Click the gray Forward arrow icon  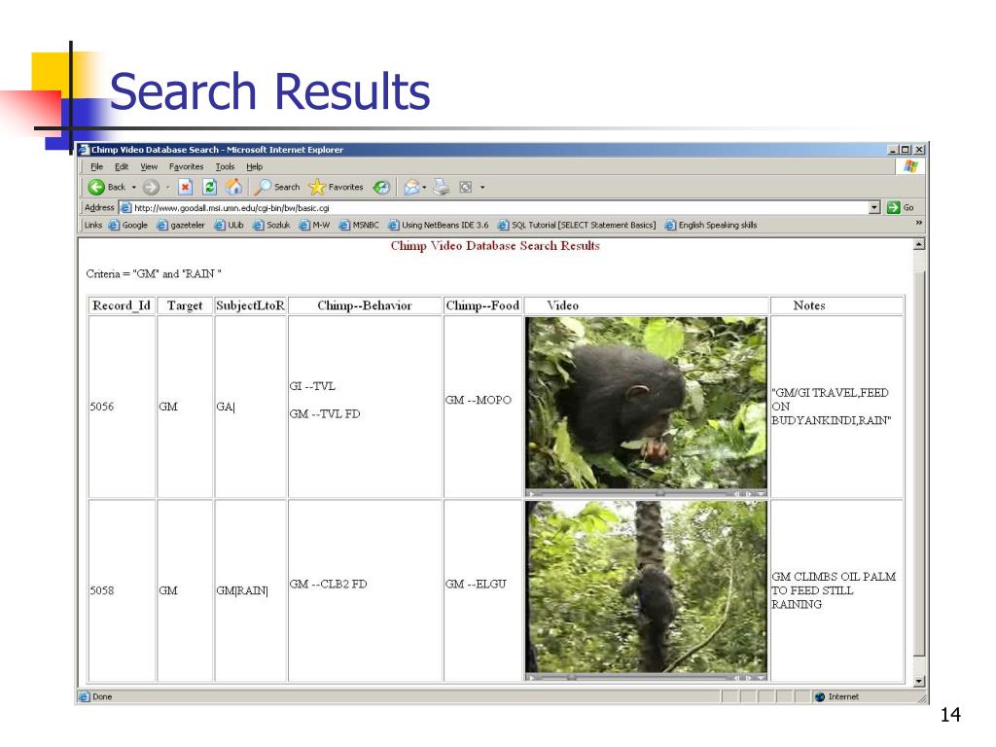click(x=151, y=187)
